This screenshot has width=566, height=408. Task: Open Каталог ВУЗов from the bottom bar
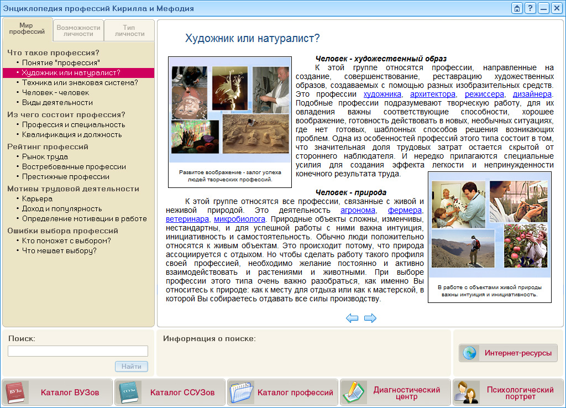57,393
